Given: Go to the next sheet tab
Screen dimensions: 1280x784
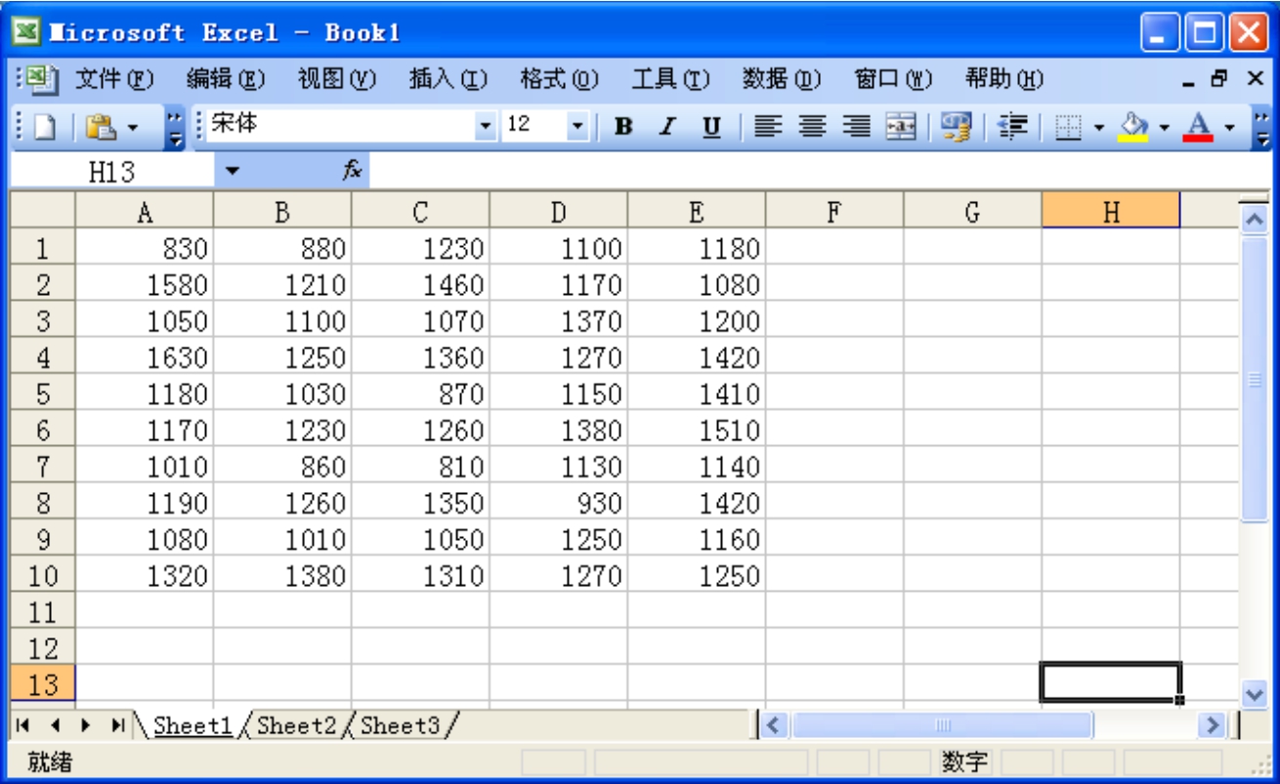Looking at the screenshot, I should pyautogui.click(x=86, y=725).
